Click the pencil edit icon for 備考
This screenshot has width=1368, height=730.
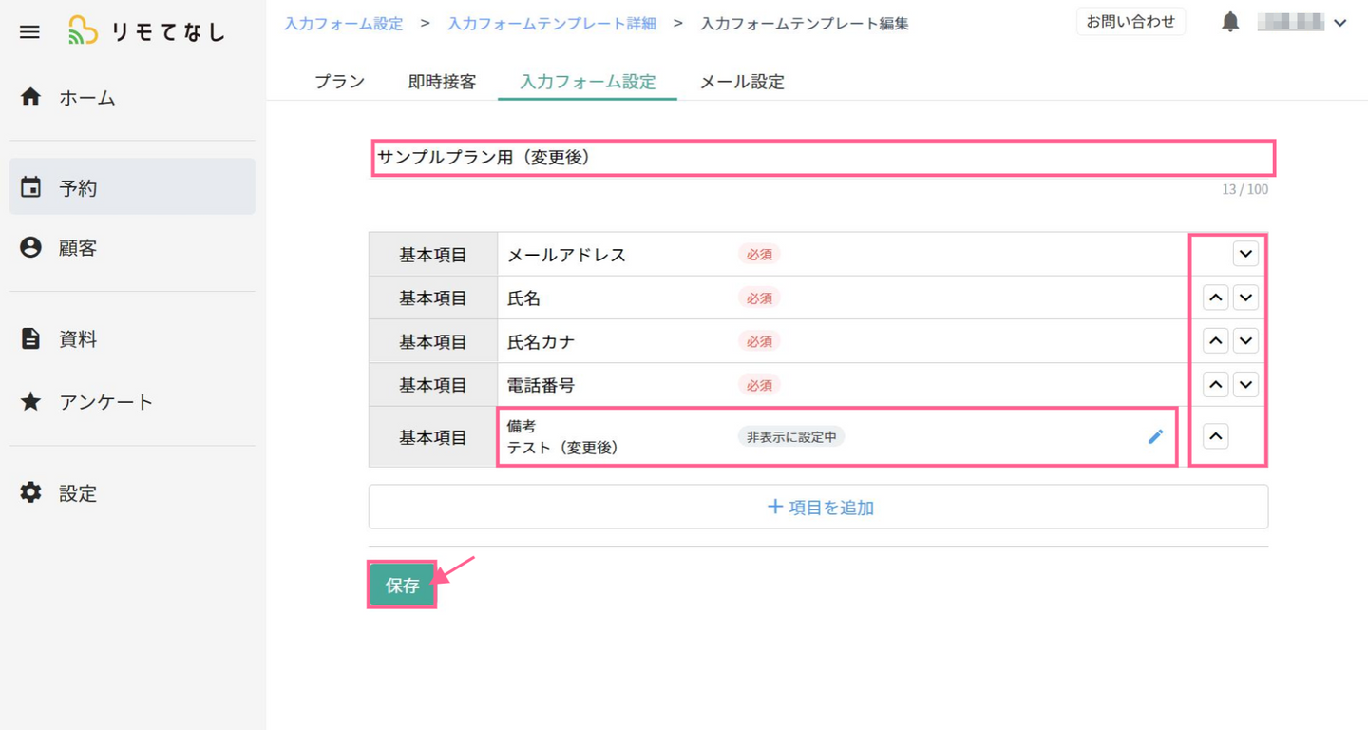coord(1155,436)
